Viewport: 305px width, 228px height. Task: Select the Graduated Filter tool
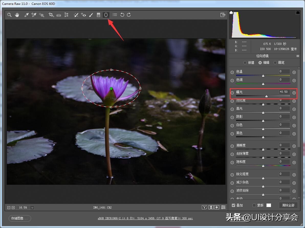[99, 15]
